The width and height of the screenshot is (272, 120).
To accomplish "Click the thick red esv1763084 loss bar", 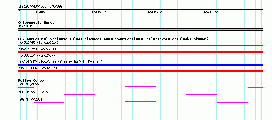I will (x=141, y=71).
